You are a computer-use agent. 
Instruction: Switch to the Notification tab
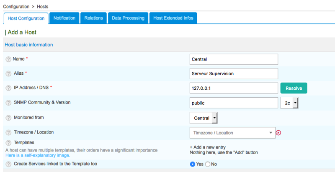click(x=64, y=18)
